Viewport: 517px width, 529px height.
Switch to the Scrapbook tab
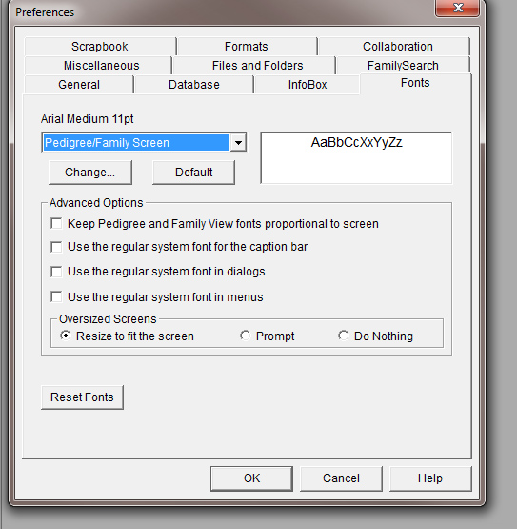pos(100,46)
